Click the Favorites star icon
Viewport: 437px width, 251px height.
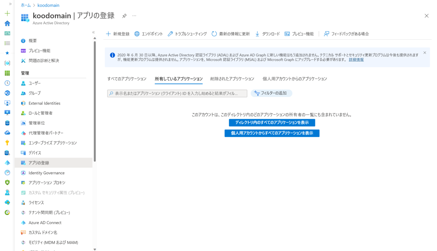pyautogui.click(x=7, y=53)
